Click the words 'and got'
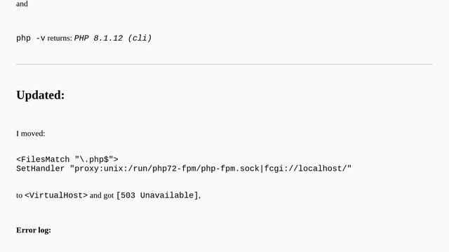This screenshot has height=252, width=449. point(102,195)
